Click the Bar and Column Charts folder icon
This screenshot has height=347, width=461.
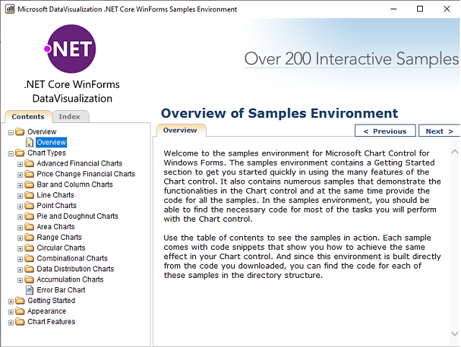coord(29,184)
